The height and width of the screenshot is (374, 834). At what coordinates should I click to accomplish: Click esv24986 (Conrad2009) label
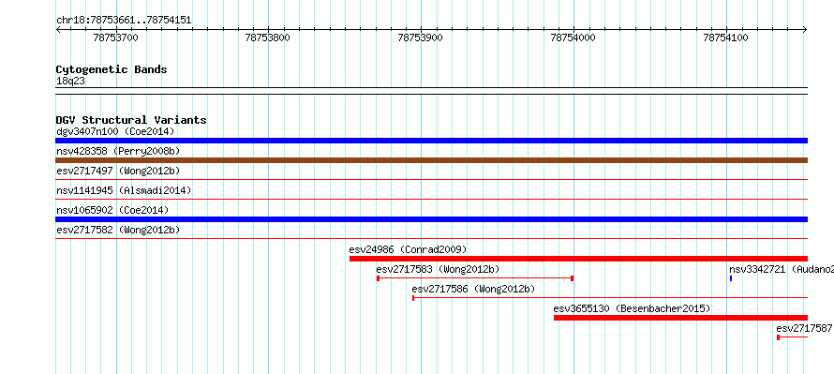click(x=408, y=249)
